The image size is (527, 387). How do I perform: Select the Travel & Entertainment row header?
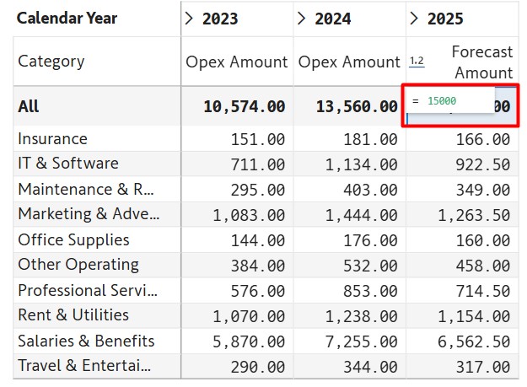(84, 367)
